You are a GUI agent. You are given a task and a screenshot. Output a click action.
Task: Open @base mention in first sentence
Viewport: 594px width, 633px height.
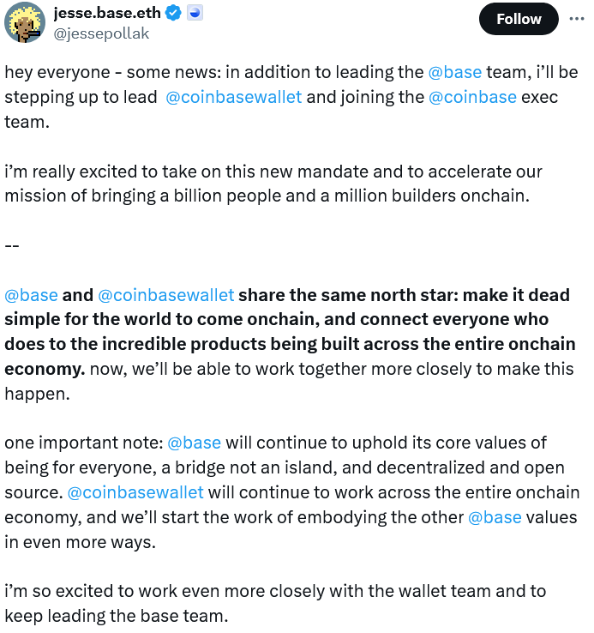click(x=455, y=72)
